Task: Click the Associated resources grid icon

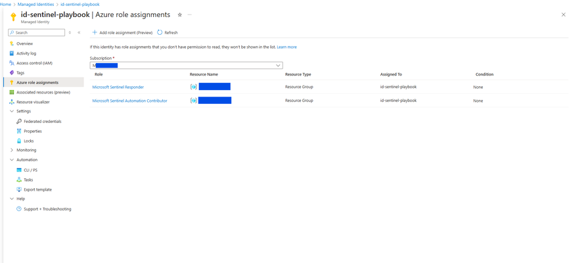Action: [12, 92]
